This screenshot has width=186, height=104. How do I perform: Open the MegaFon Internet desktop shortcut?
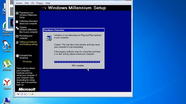coord(7,29)
